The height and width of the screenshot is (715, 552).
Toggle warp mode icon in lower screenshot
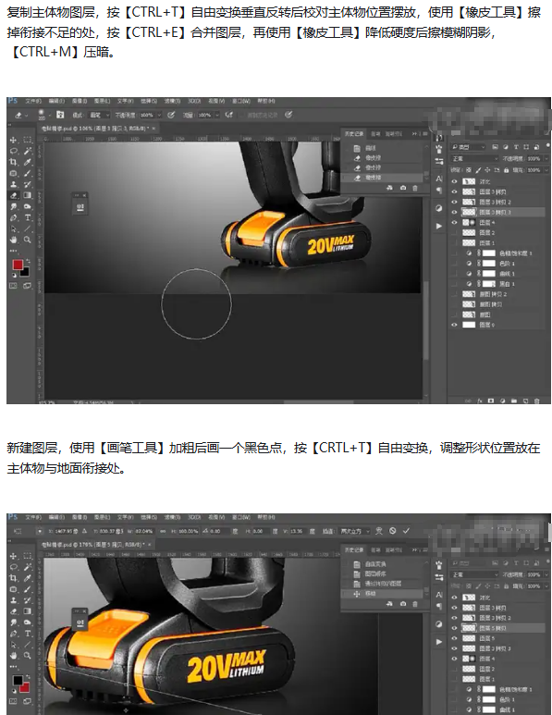tap(379, 531)
